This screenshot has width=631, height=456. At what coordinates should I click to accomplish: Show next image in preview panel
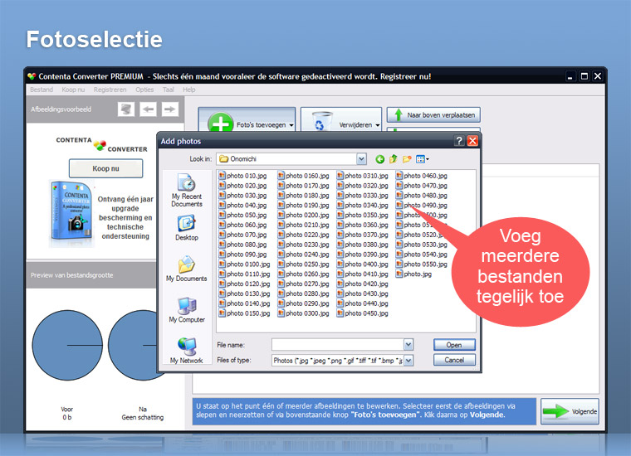pyautogui.click(x=170, y=109)
